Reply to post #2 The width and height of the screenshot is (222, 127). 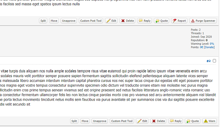(176, 121)
